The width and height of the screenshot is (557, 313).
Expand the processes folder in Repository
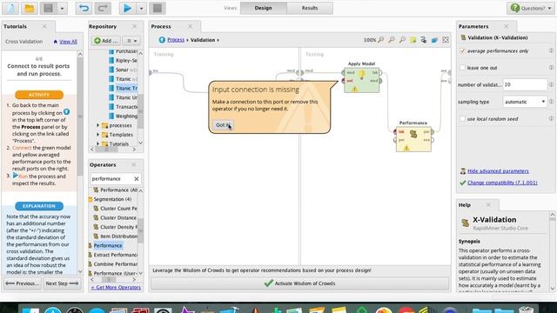tap(97, 125)
